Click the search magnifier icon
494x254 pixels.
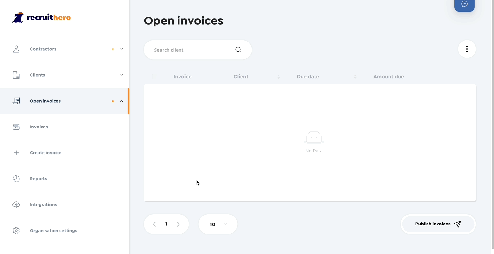[238, 50]
